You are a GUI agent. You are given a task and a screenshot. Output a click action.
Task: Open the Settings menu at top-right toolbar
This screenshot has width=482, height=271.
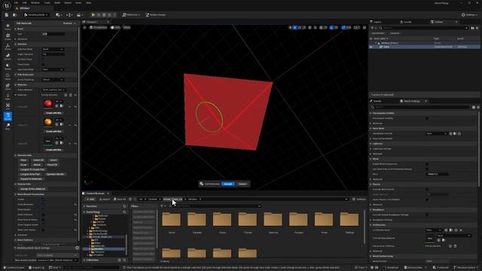tap(470, 15)
